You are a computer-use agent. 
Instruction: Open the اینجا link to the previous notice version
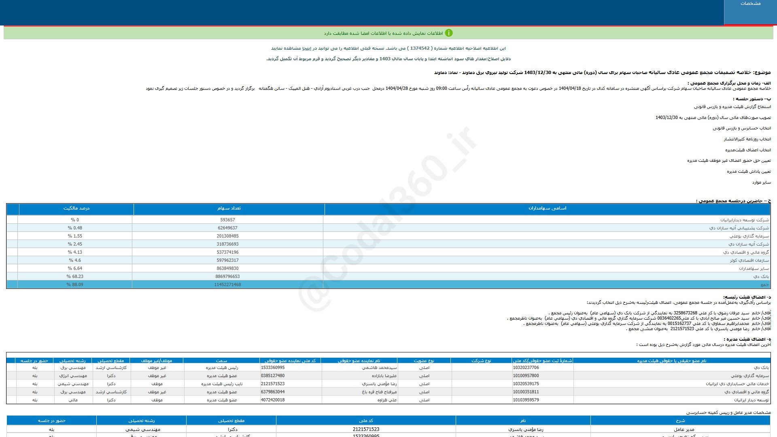point(307,48)
